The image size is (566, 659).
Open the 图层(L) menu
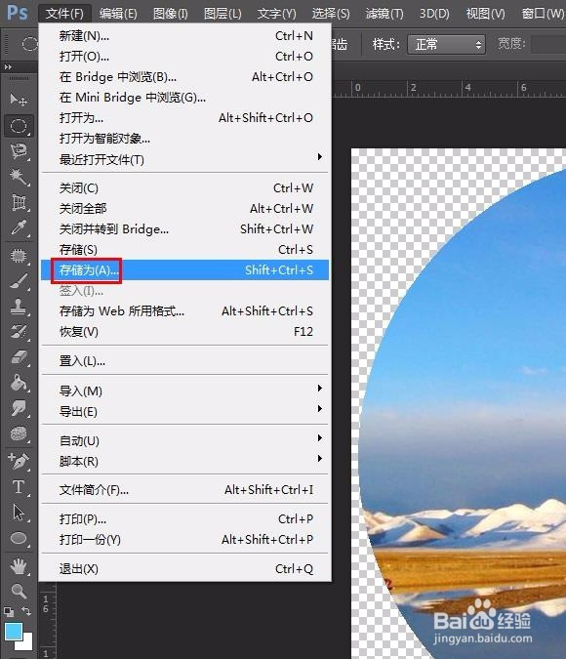tap(222, 14)
